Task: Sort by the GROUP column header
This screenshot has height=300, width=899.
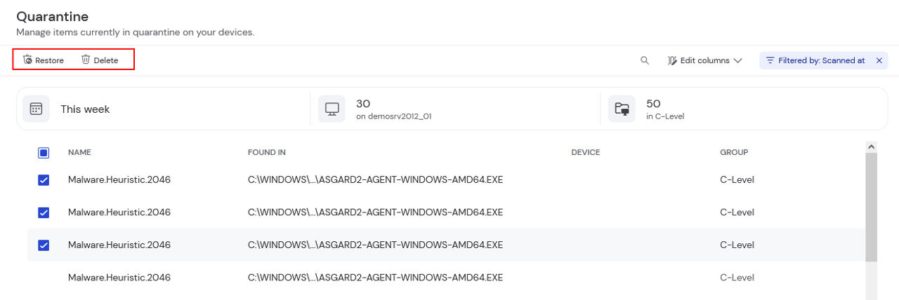Action: (x=734, y=152)
